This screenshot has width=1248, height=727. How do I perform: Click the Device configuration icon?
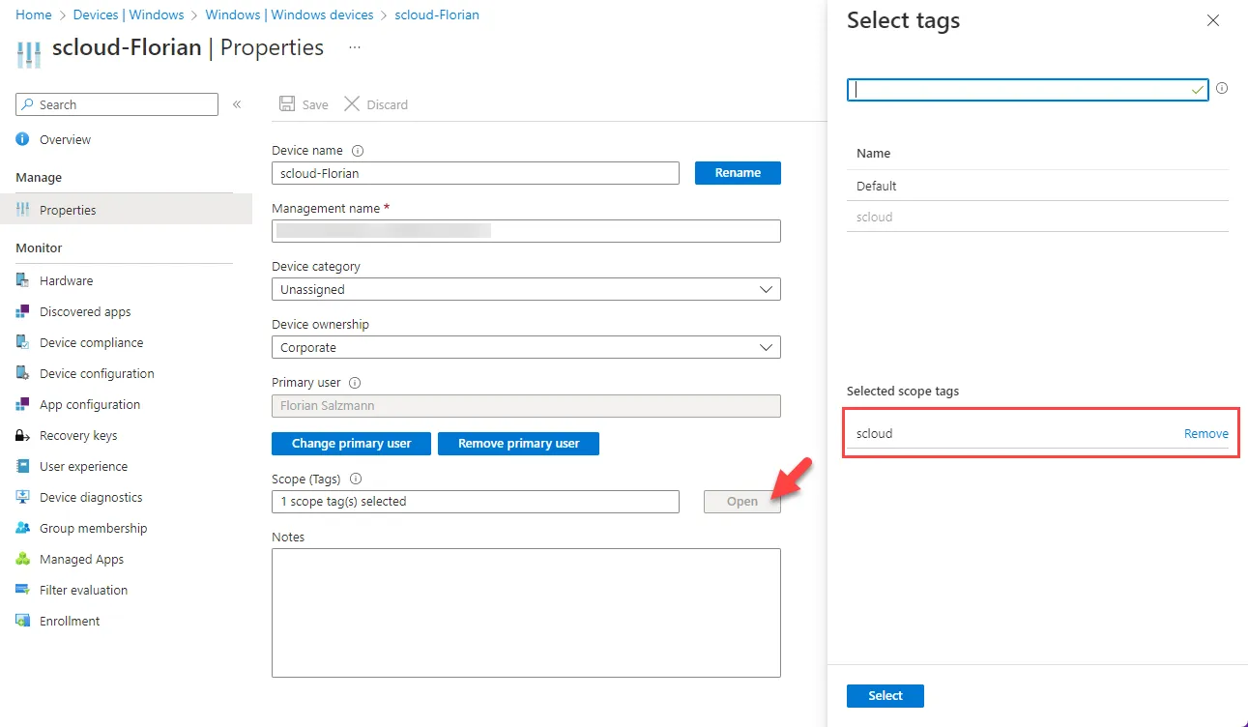click(23, 373)
